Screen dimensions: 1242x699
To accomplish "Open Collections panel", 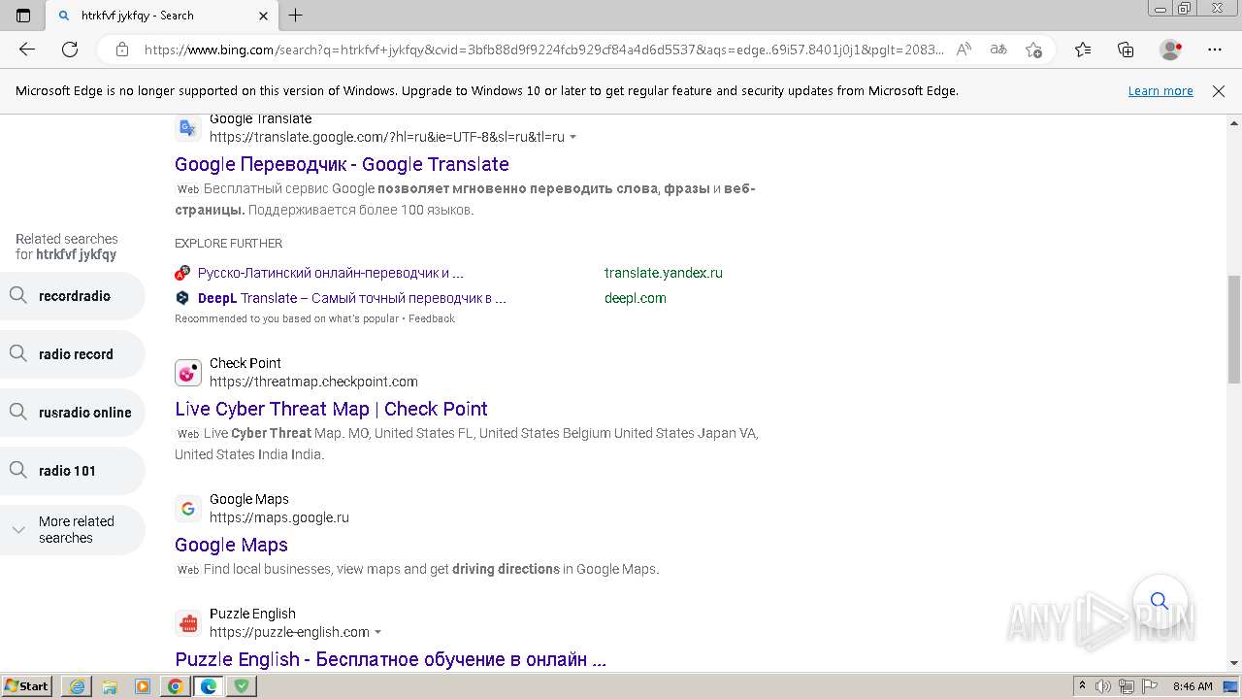I will coord(1126,50).
